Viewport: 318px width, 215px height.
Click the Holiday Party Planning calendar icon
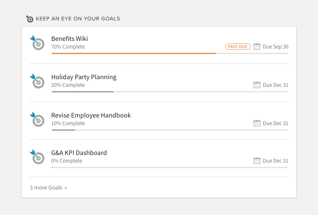click(x=257, y=85)
